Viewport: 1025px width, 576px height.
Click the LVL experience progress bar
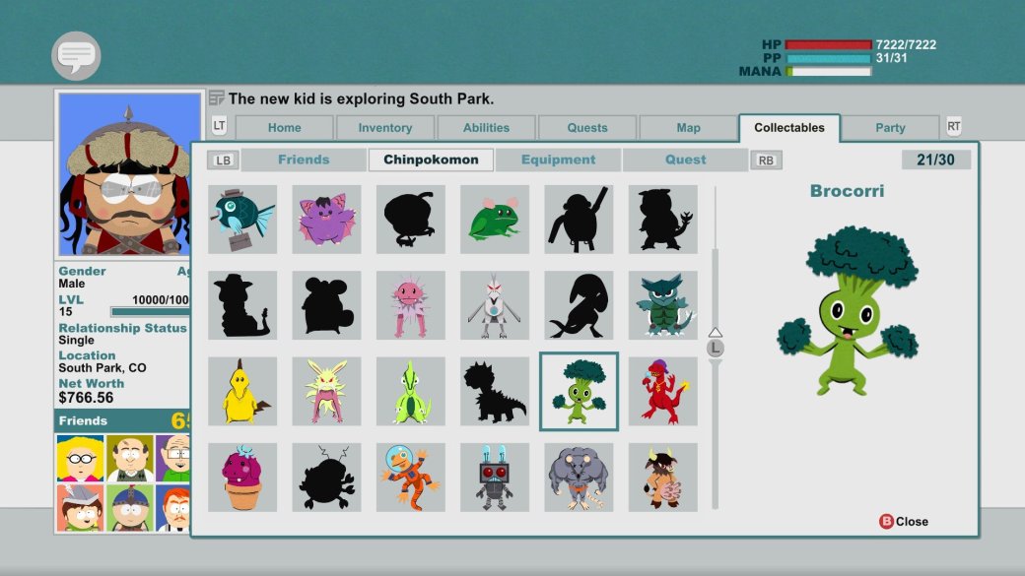(150, 311)
